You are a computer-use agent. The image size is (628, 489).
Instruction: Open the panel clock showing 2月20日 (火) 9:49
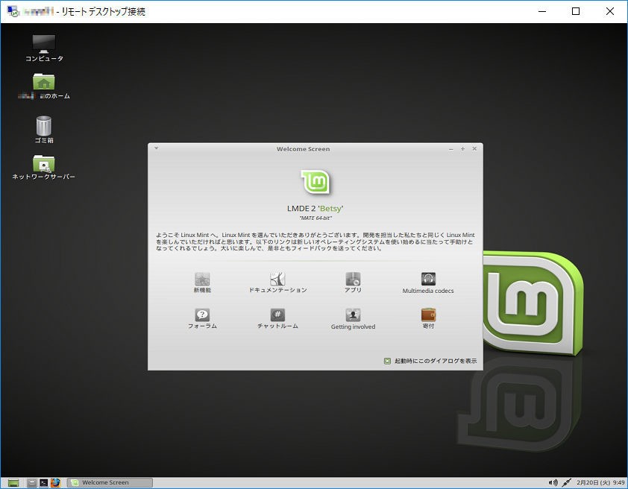point(600,482)
